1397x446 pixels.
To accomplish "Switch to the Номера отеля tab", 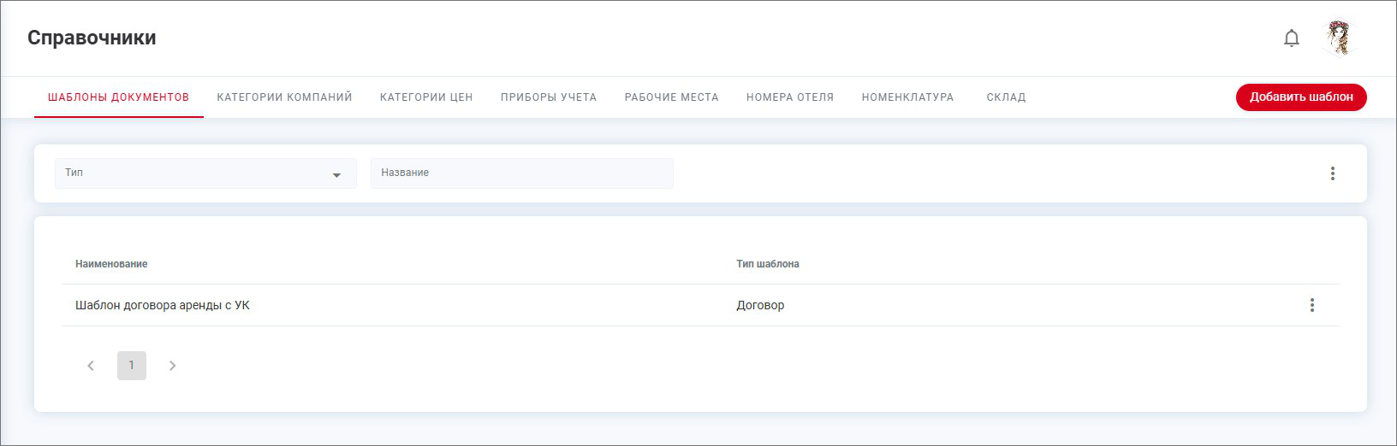I will point(789,97).
